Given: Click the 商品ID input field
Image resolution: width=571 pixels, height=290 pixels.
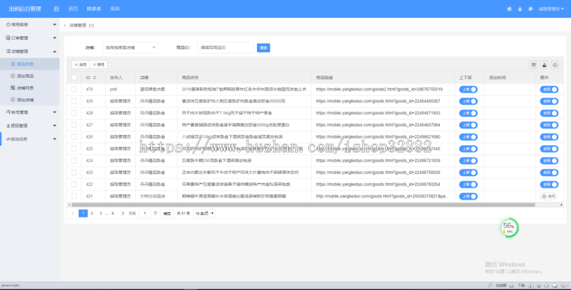Looking at the screenshot, I should (225, 47).
